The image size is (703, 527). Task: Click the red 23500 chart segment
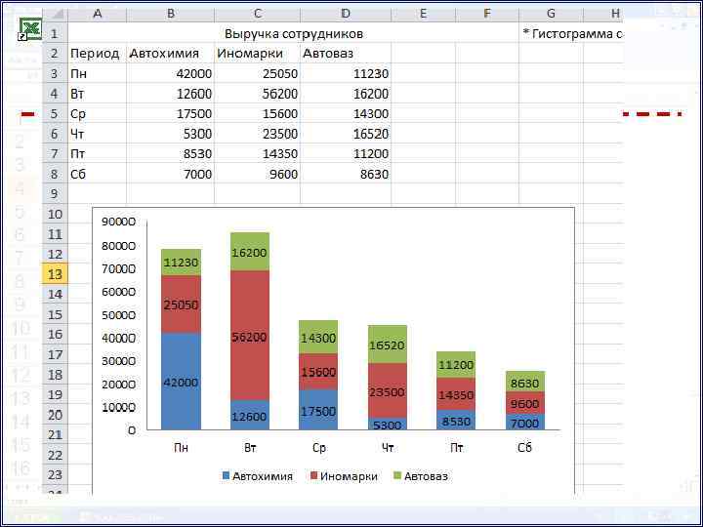[x=388, y=390]
